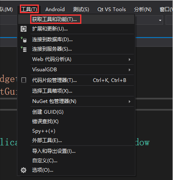Select 获取工具和功能(T)... menu entry
173x180 pixels.
click(x=76, y=19)
